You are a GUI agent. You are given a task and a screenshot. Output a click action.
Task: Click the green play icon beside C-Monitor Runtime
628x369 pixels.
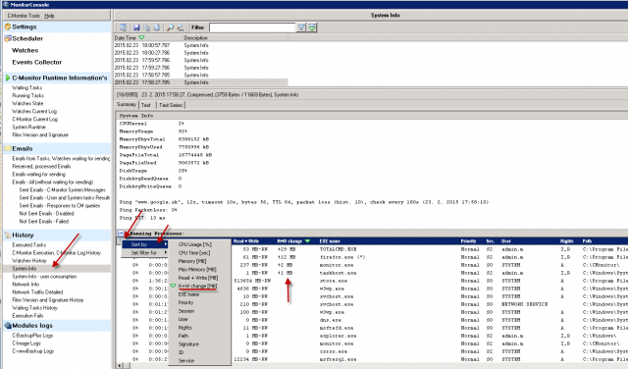point(8,78)
